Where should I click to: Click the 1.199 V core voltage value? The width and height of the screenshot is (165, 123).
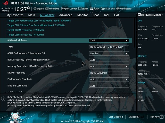pyautogui.click(x=155, y=39)
